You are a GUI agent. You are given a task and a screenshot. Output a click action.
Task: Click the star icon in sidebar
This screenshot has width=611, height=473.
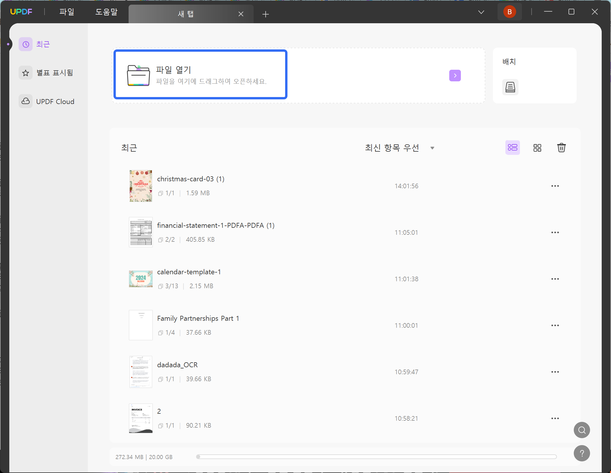[x=26, y=73]
